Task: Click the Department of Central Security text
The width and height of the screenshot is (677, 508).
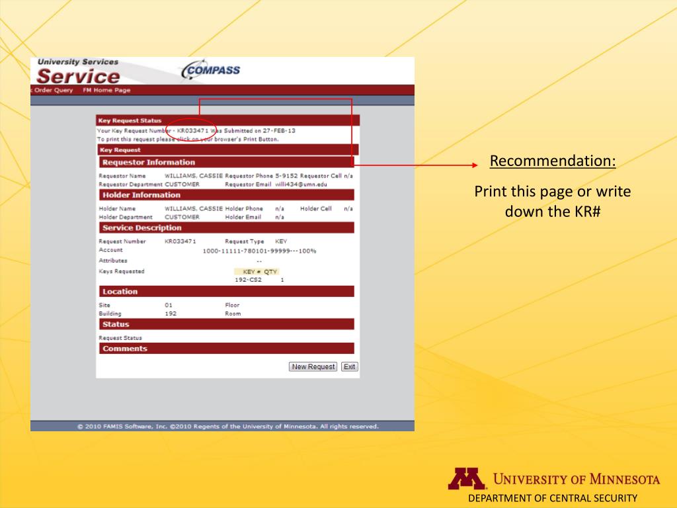Action: [553, 498]
